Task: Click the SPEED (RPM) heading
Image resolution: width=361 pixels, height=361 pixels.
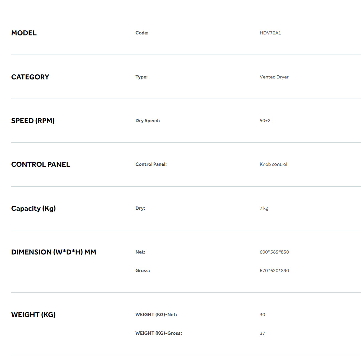Action: pos(33,121)
